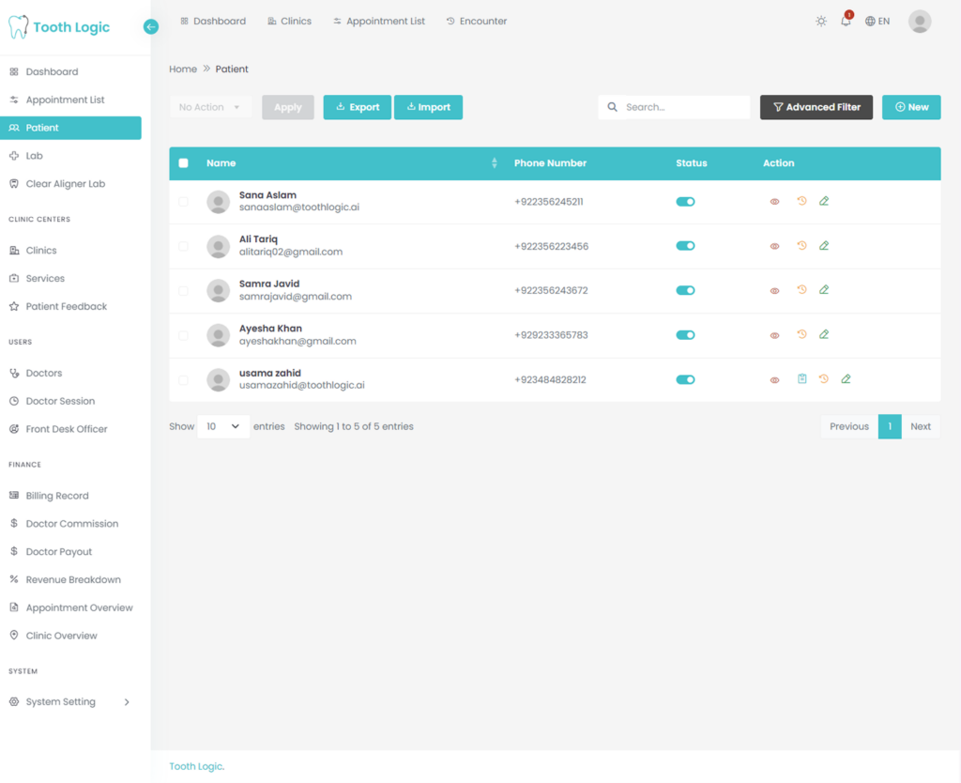Sort the table by Name column
The width and height of the screenshot is (961, 783).
pyautogui.click(x=494, y=163)
